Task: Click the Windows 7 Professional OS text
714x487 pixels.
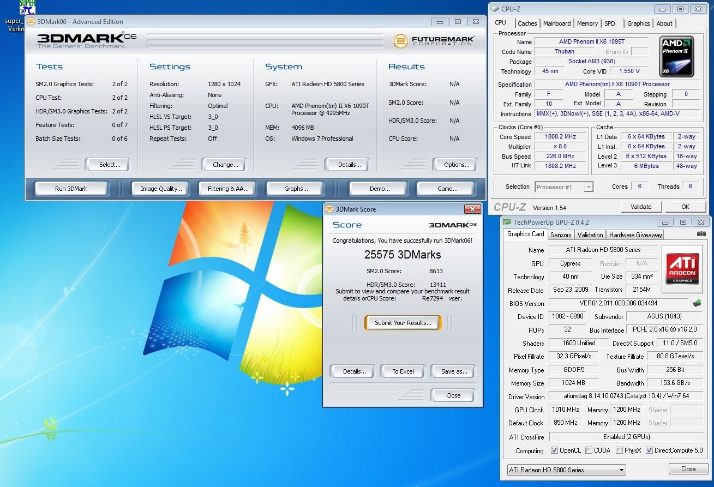Action: coord(322,139)
